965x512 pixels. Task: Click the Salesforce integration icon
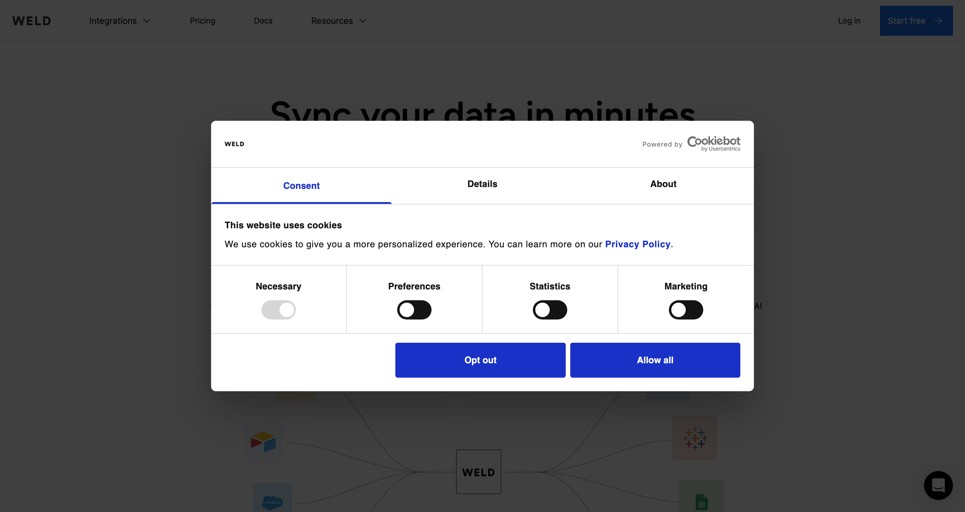coord(272,498)
